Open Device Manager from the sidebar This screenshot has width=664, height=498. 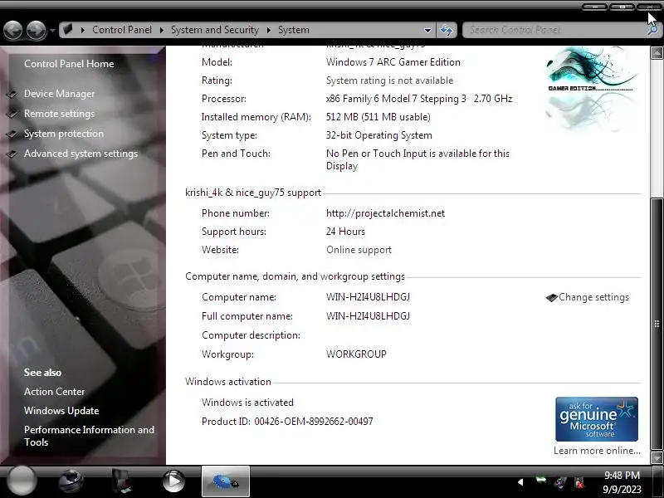(x=59, y=94)
